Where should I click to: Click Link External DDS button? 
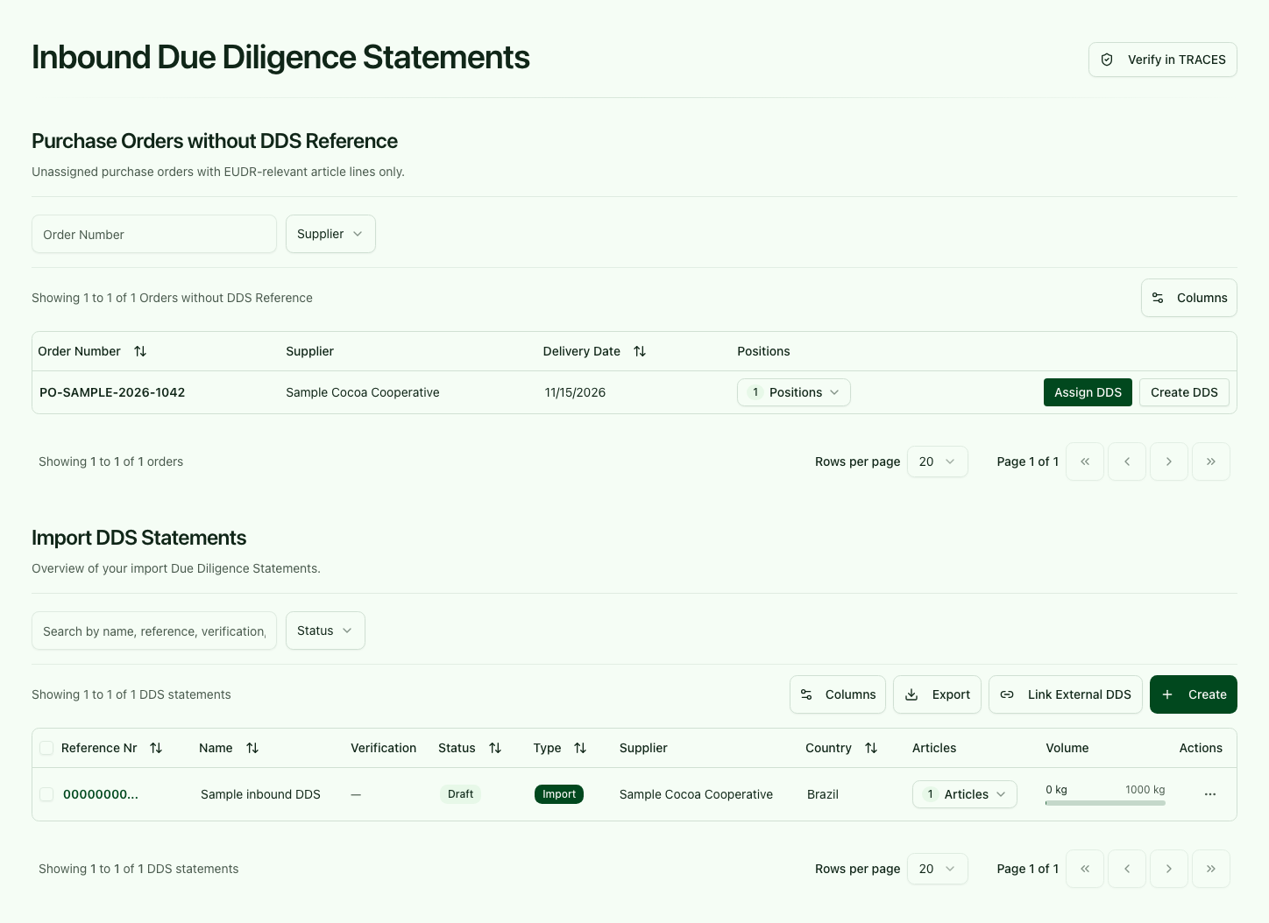point(1066,694)
